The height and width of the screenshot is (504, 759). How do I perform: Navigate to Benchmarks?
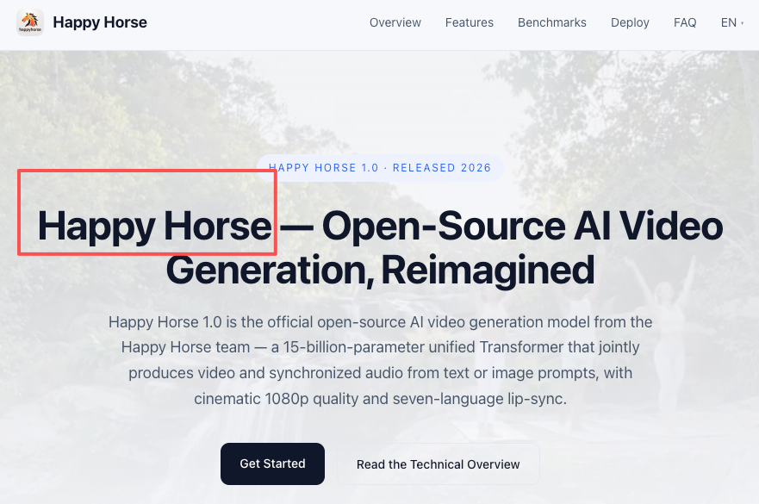click(551, 22)
